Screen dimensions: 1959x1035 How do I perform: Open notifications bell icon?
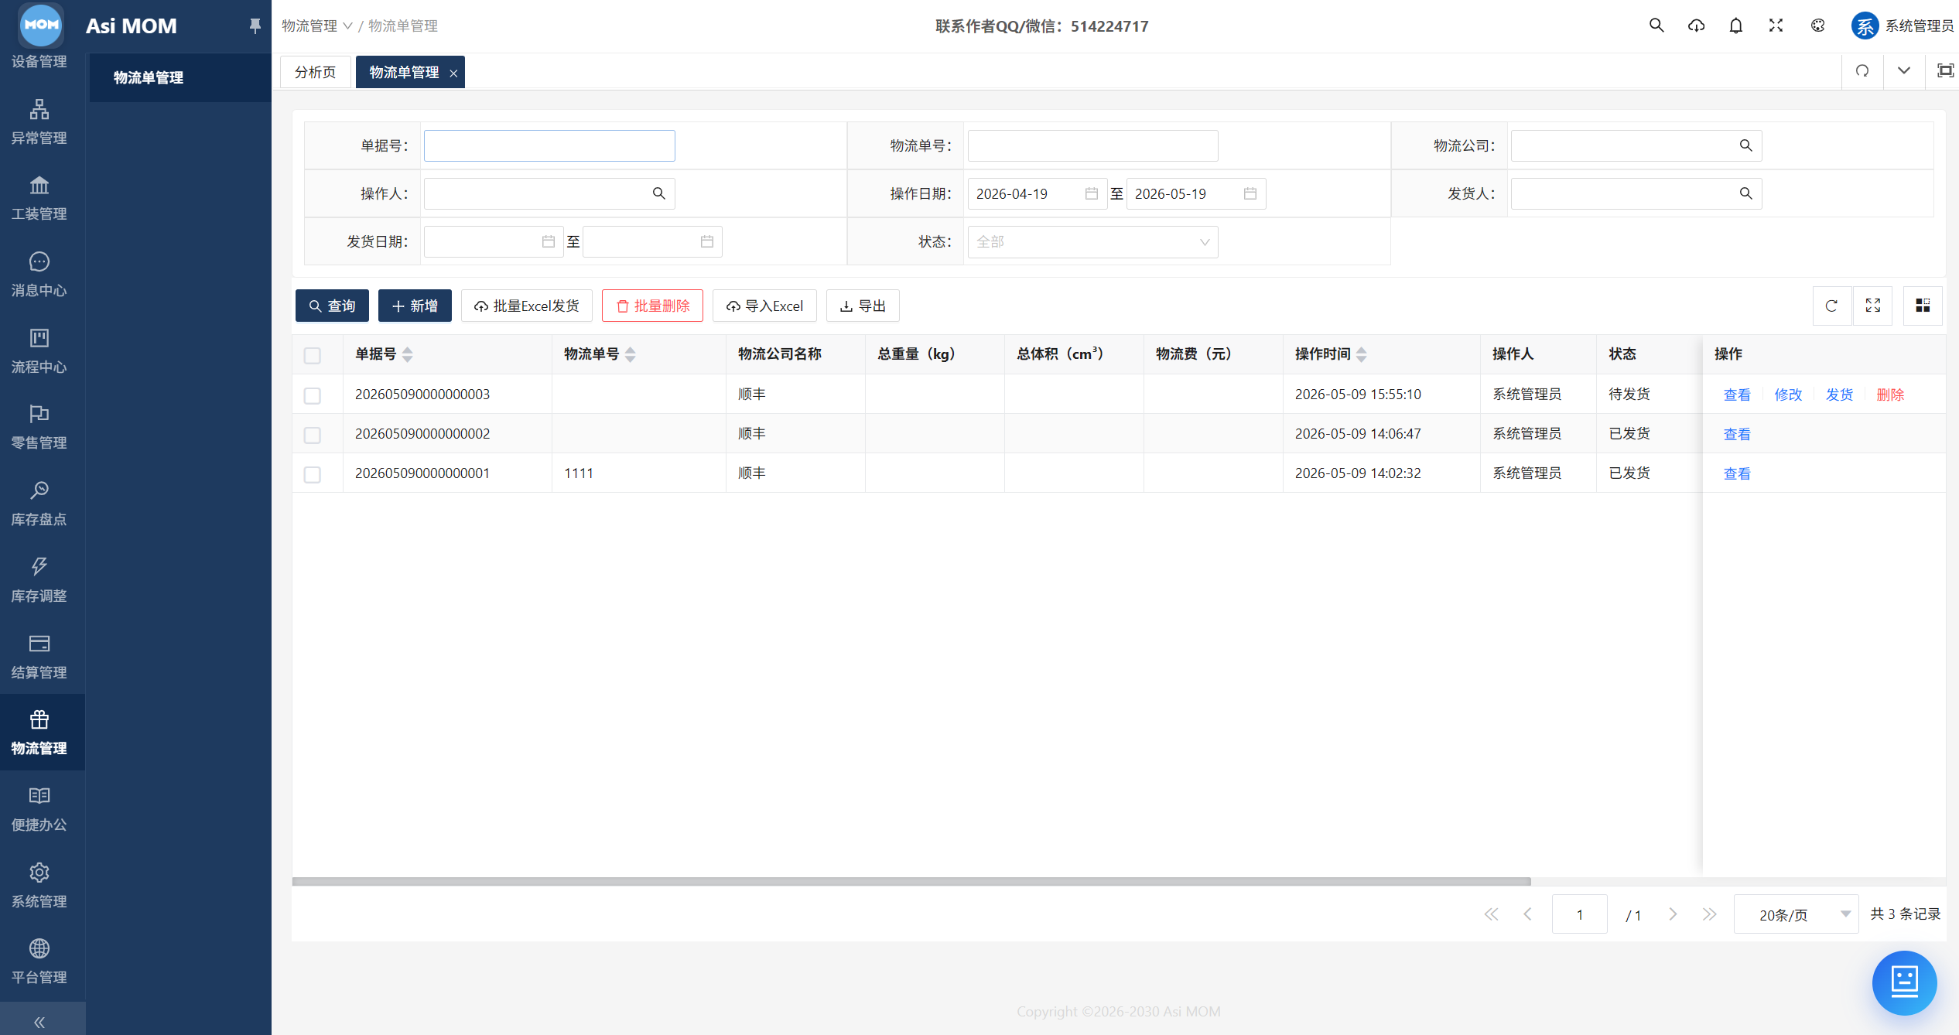pyautogui.click(x=1736, y=26)
